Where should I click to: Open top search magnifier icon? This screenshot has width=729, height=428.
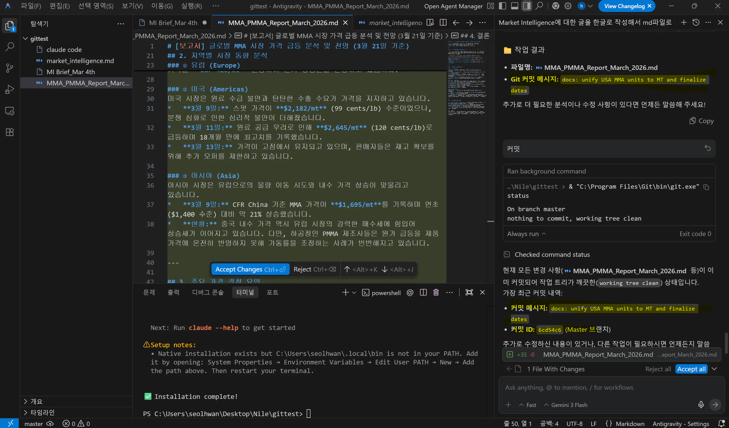pos(539,6)
